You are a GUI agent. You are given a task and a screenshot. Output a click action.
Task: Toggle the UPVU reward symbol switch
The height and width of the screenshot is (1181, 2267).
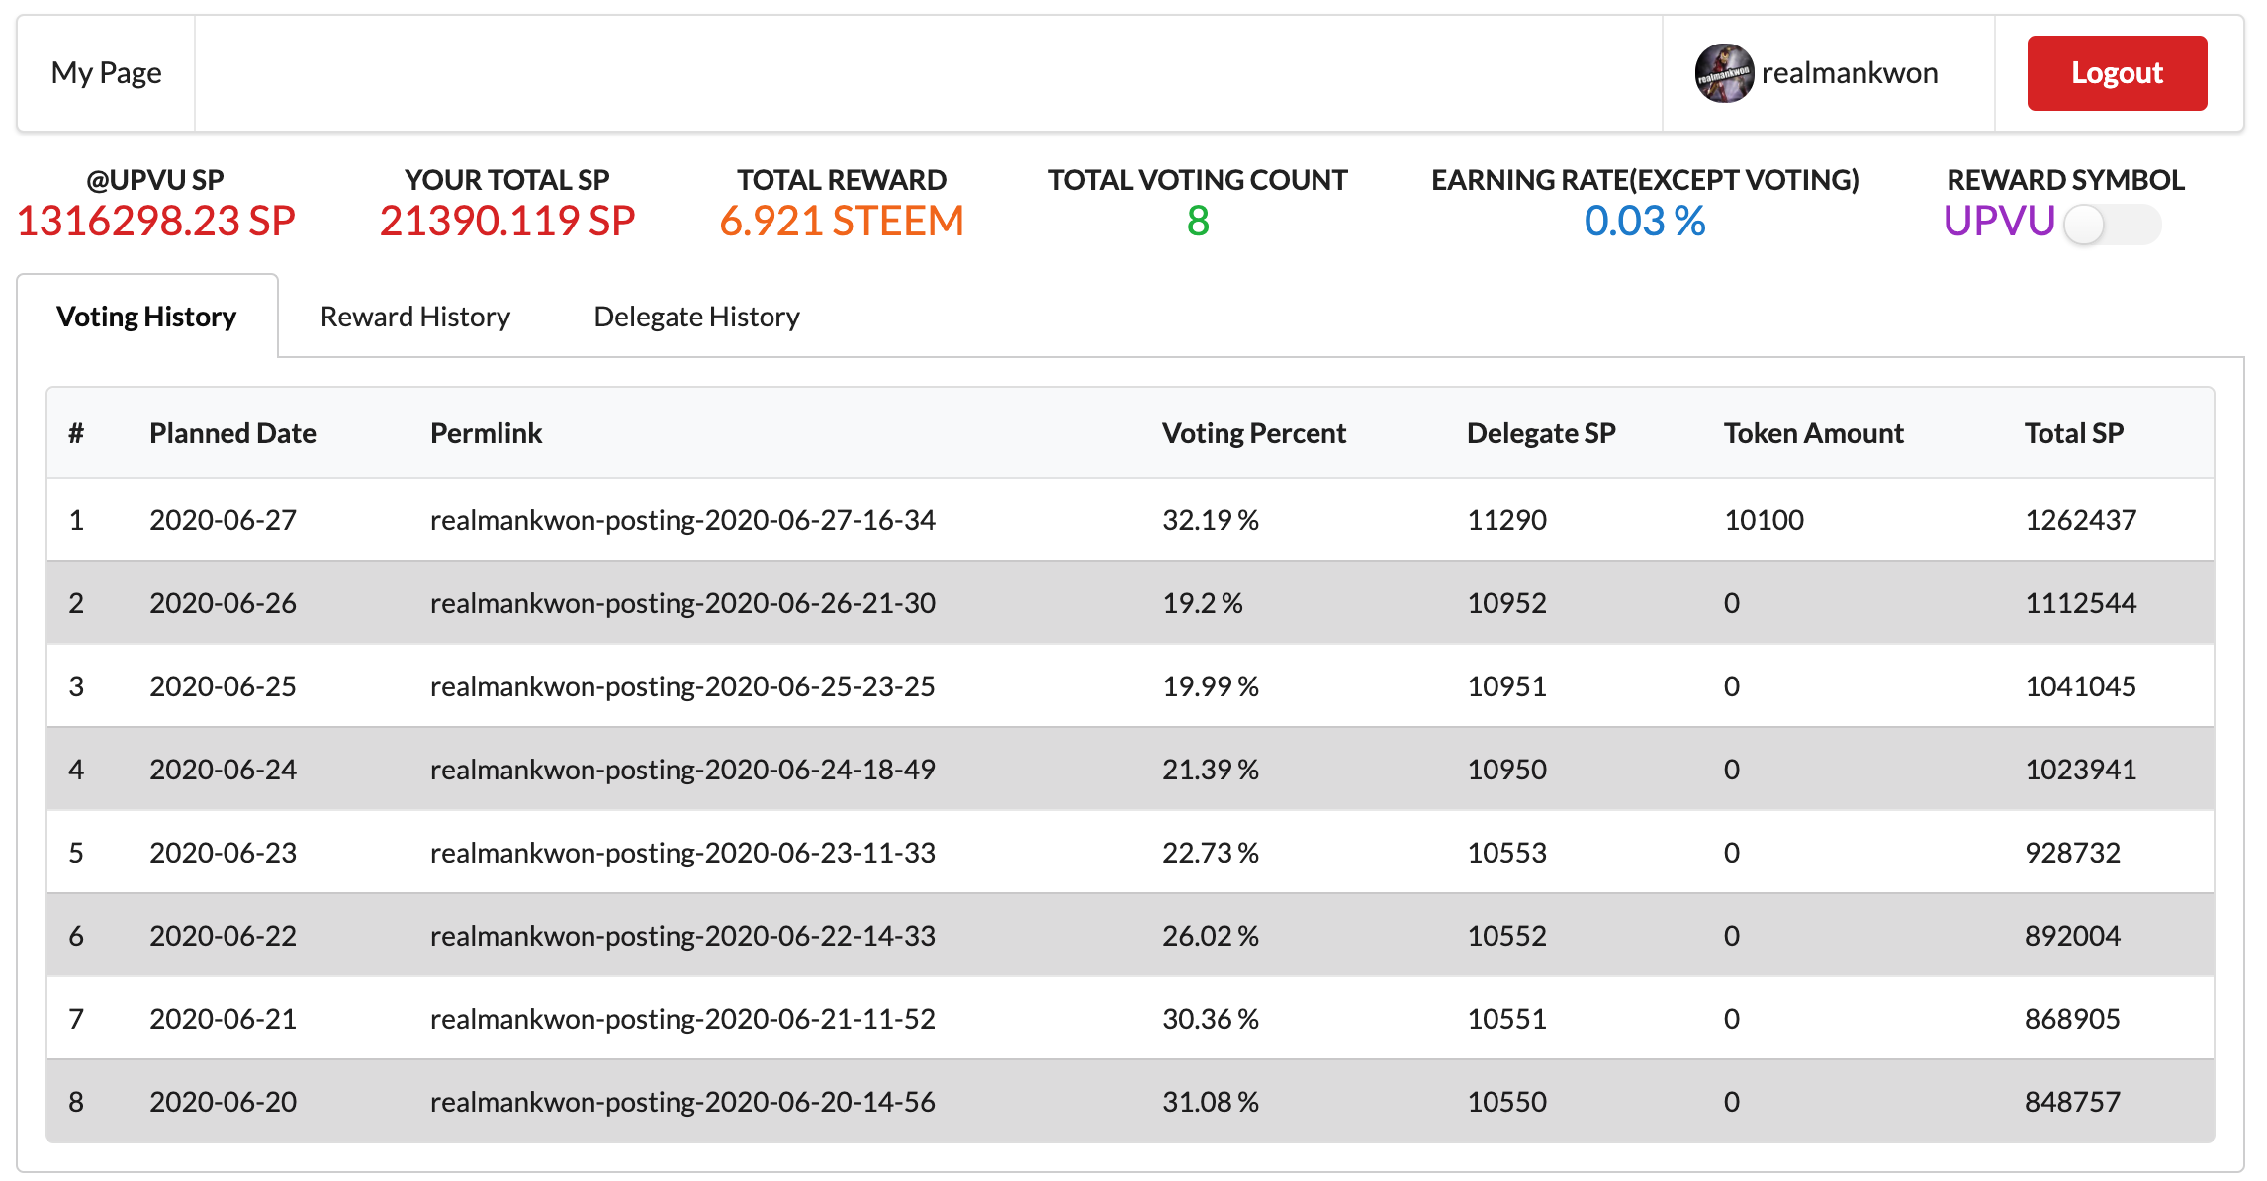pyautogui.click(x=2111, y=225)
